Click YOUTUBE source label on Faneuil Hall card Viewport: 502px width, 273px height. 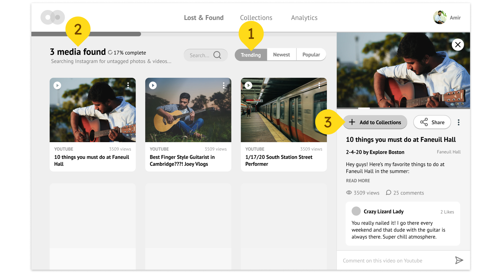[x=64, y=149]
